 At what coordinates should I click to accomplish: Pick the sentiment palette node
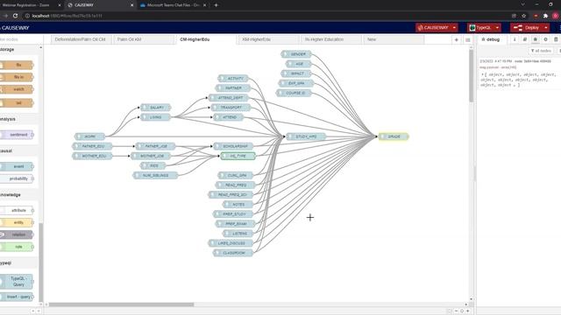tap(17, 135)
